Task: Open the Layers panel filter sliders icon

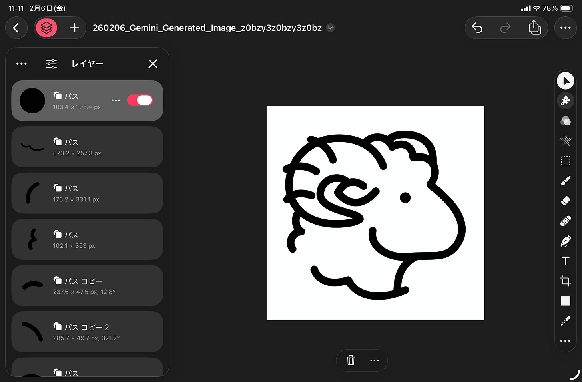Action: tap(51, 64)
